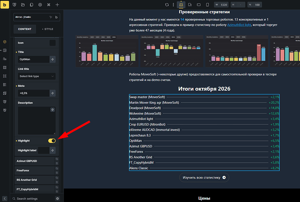
Task: Open the layout icon in left sidebar
Action: (x=5, y=50)
